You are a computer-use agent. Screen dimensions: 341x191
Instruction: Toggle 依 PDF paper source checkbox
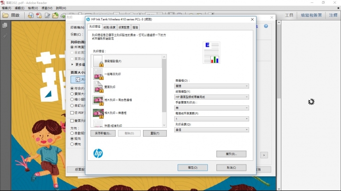pos(72,113)
